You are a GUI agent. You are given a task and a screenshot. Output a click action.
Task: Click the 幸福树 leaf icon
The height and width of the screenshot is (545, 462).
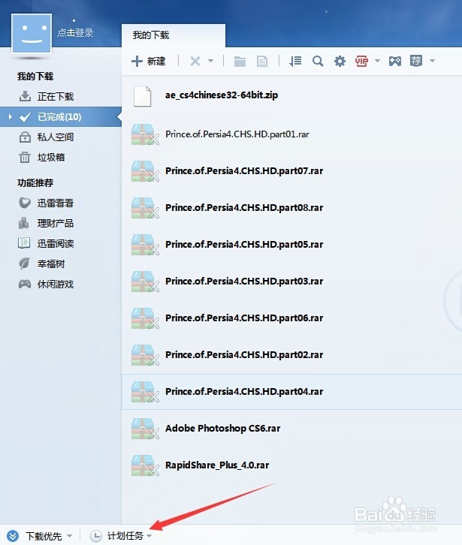click(24, 263)
